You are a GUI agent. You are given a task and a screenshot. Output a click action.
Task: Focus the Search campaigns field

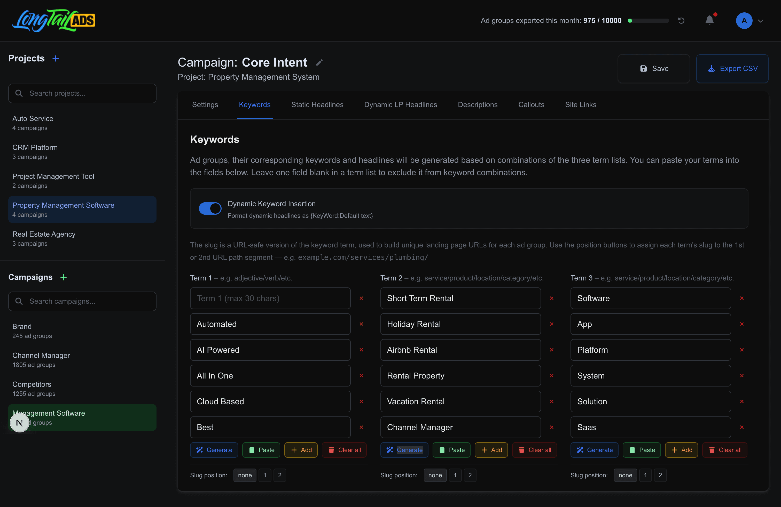82,301
